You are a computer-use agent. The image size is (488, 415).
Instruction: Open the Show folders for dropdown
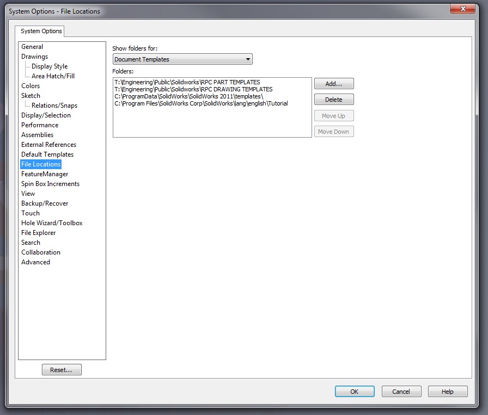[x=182, y=59]
